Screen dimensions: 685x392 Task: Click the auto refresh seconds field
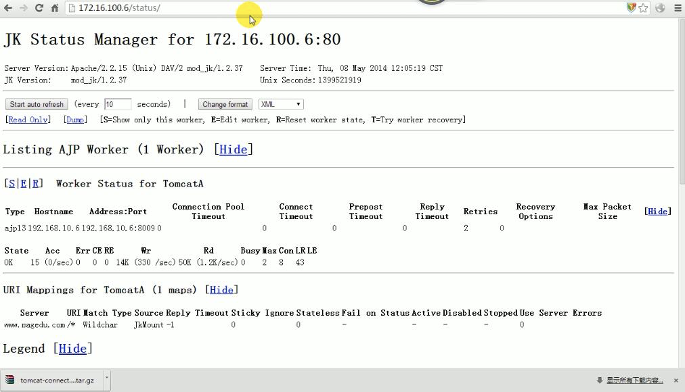pos(118,104)
